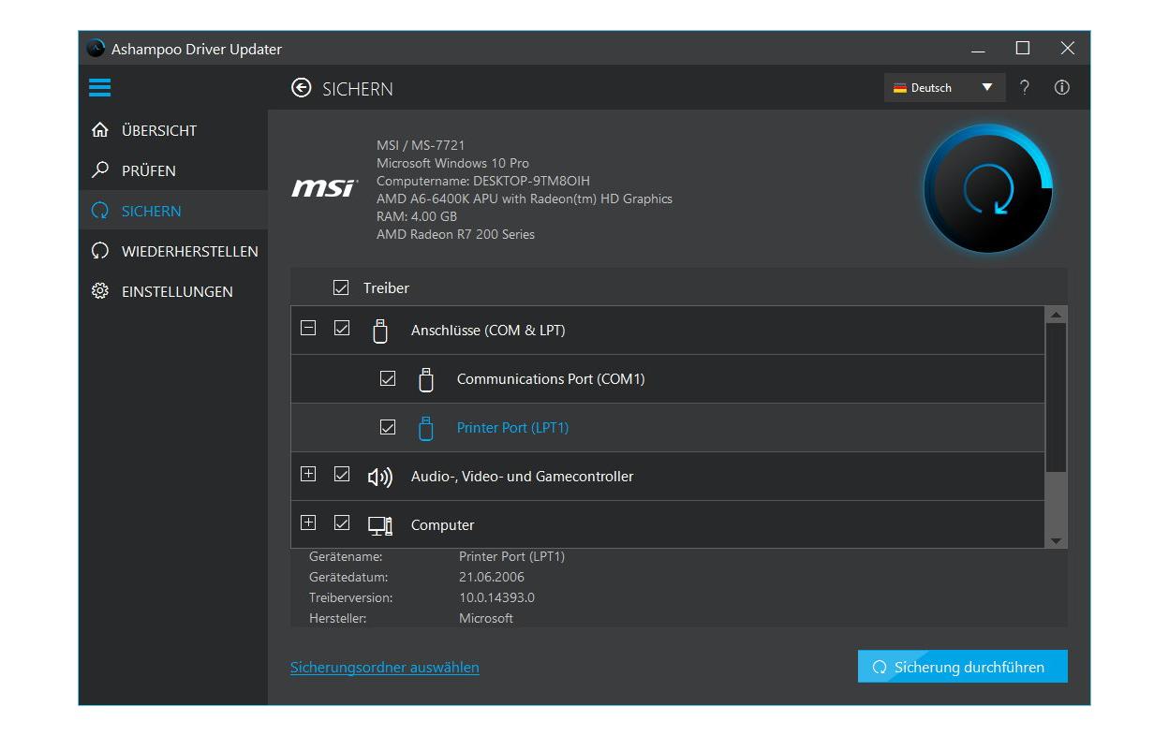Click the back arrow next to SICHERN

(x=301, y=88)
